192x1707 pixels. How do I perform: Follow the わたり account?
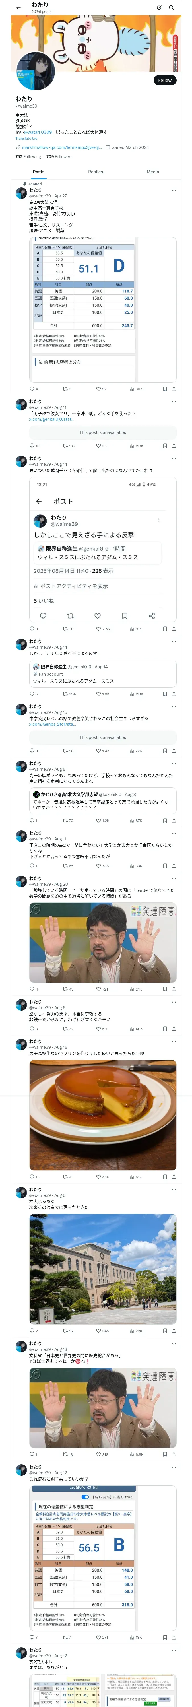point(165,80)
